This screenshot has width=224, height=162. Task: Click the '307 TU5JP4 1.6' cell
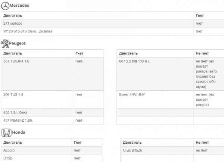coord(37,74)
